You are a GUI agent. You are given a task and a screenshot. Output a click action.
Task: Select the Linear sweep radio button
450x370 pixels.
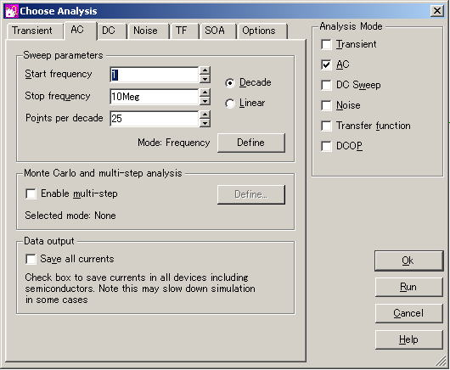[230, 104]
